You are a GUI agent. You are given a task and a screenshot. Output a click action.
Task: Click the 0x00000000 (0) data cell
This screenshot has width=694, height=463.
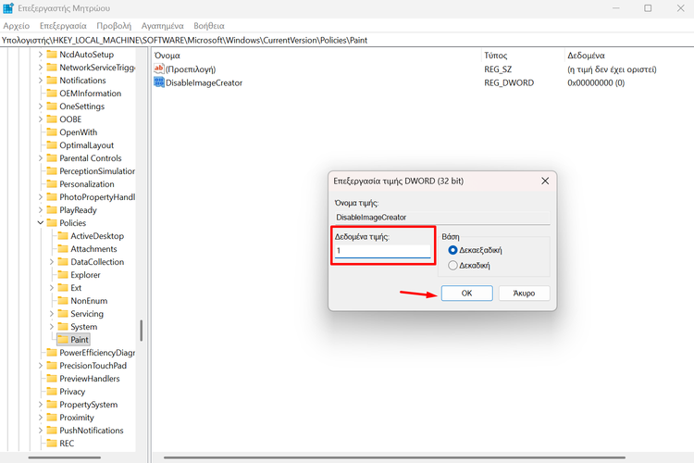tap(596, 82)
